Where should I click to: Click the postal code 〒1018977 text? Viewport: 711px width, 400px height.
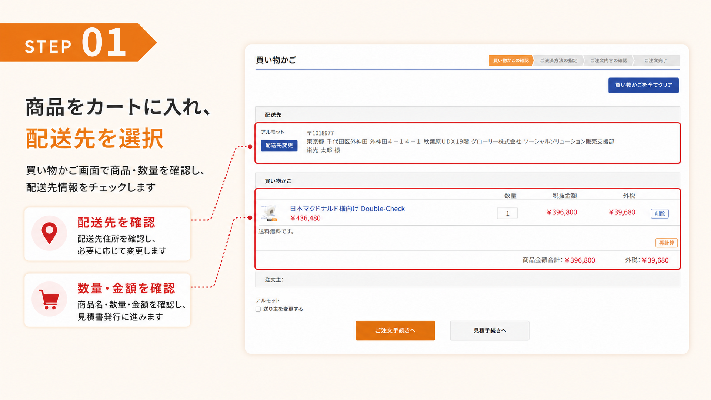click(320, 133)
